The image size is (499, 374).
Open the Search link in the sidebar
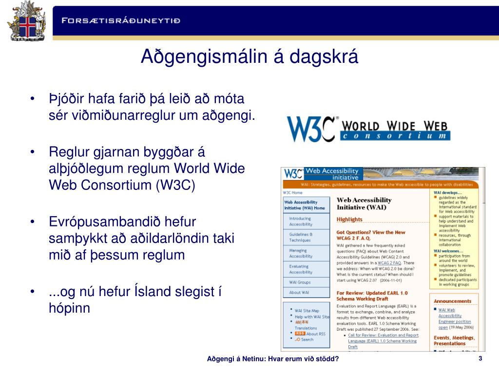pyautogui.click(x=307, y=339)
